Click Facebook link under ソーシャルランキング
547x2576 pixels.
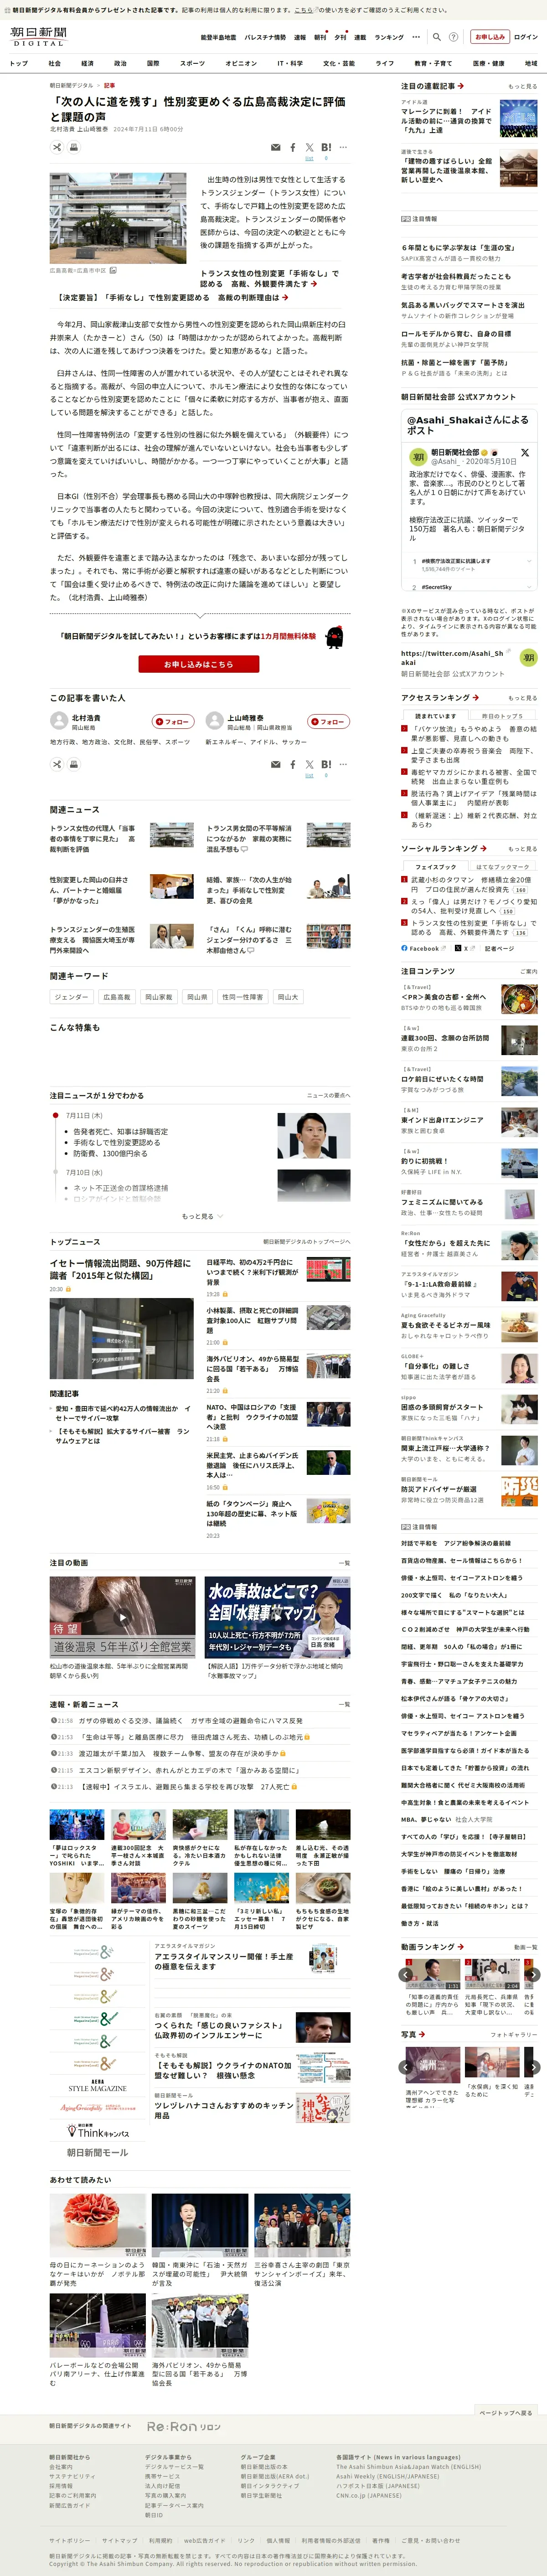tap(424, 948)
